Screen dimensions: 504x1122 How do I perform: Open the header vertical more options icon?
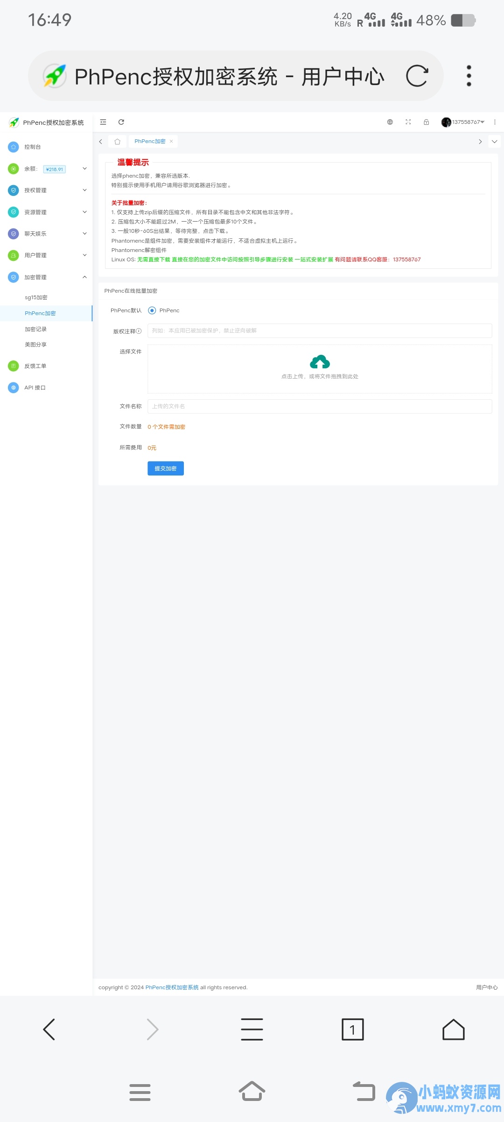495,122
